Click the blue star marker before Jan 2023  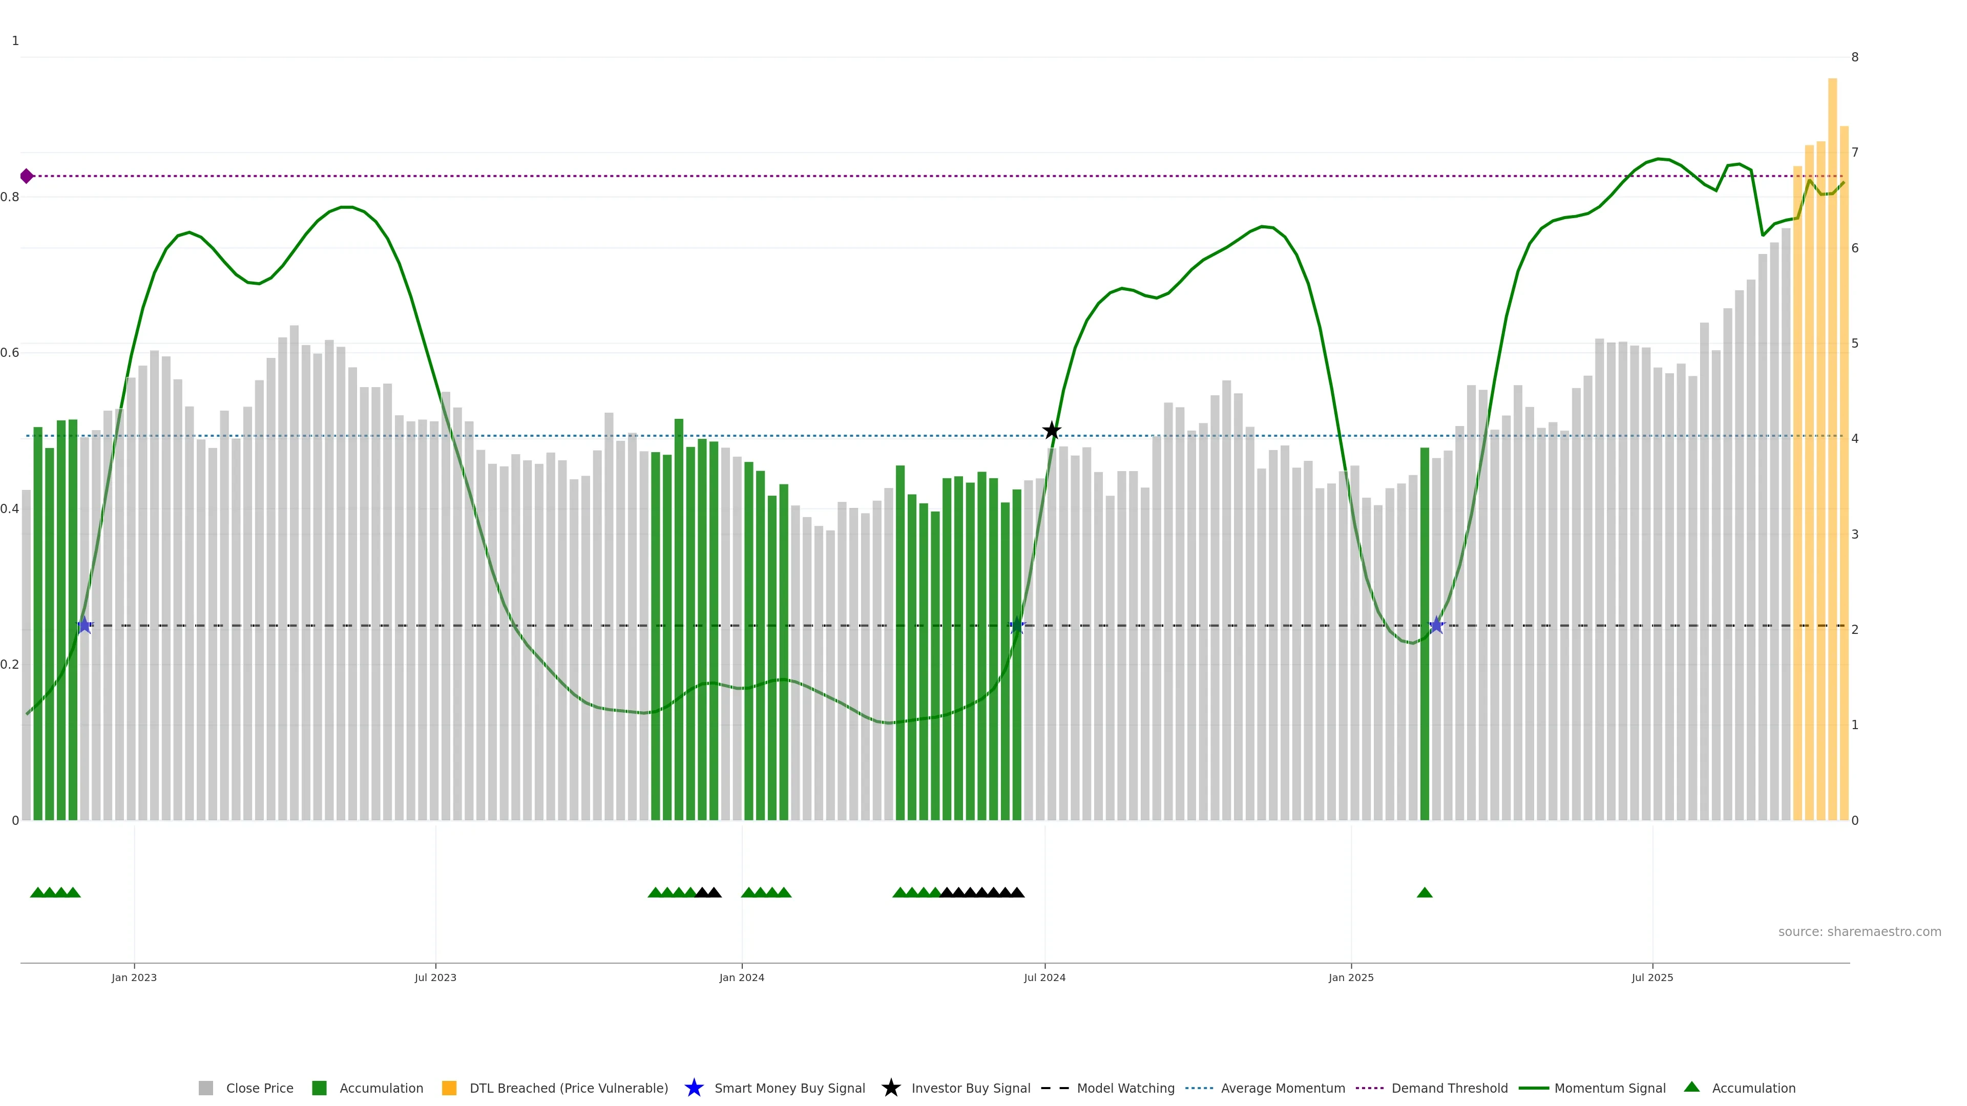click(x=85, y=625)
